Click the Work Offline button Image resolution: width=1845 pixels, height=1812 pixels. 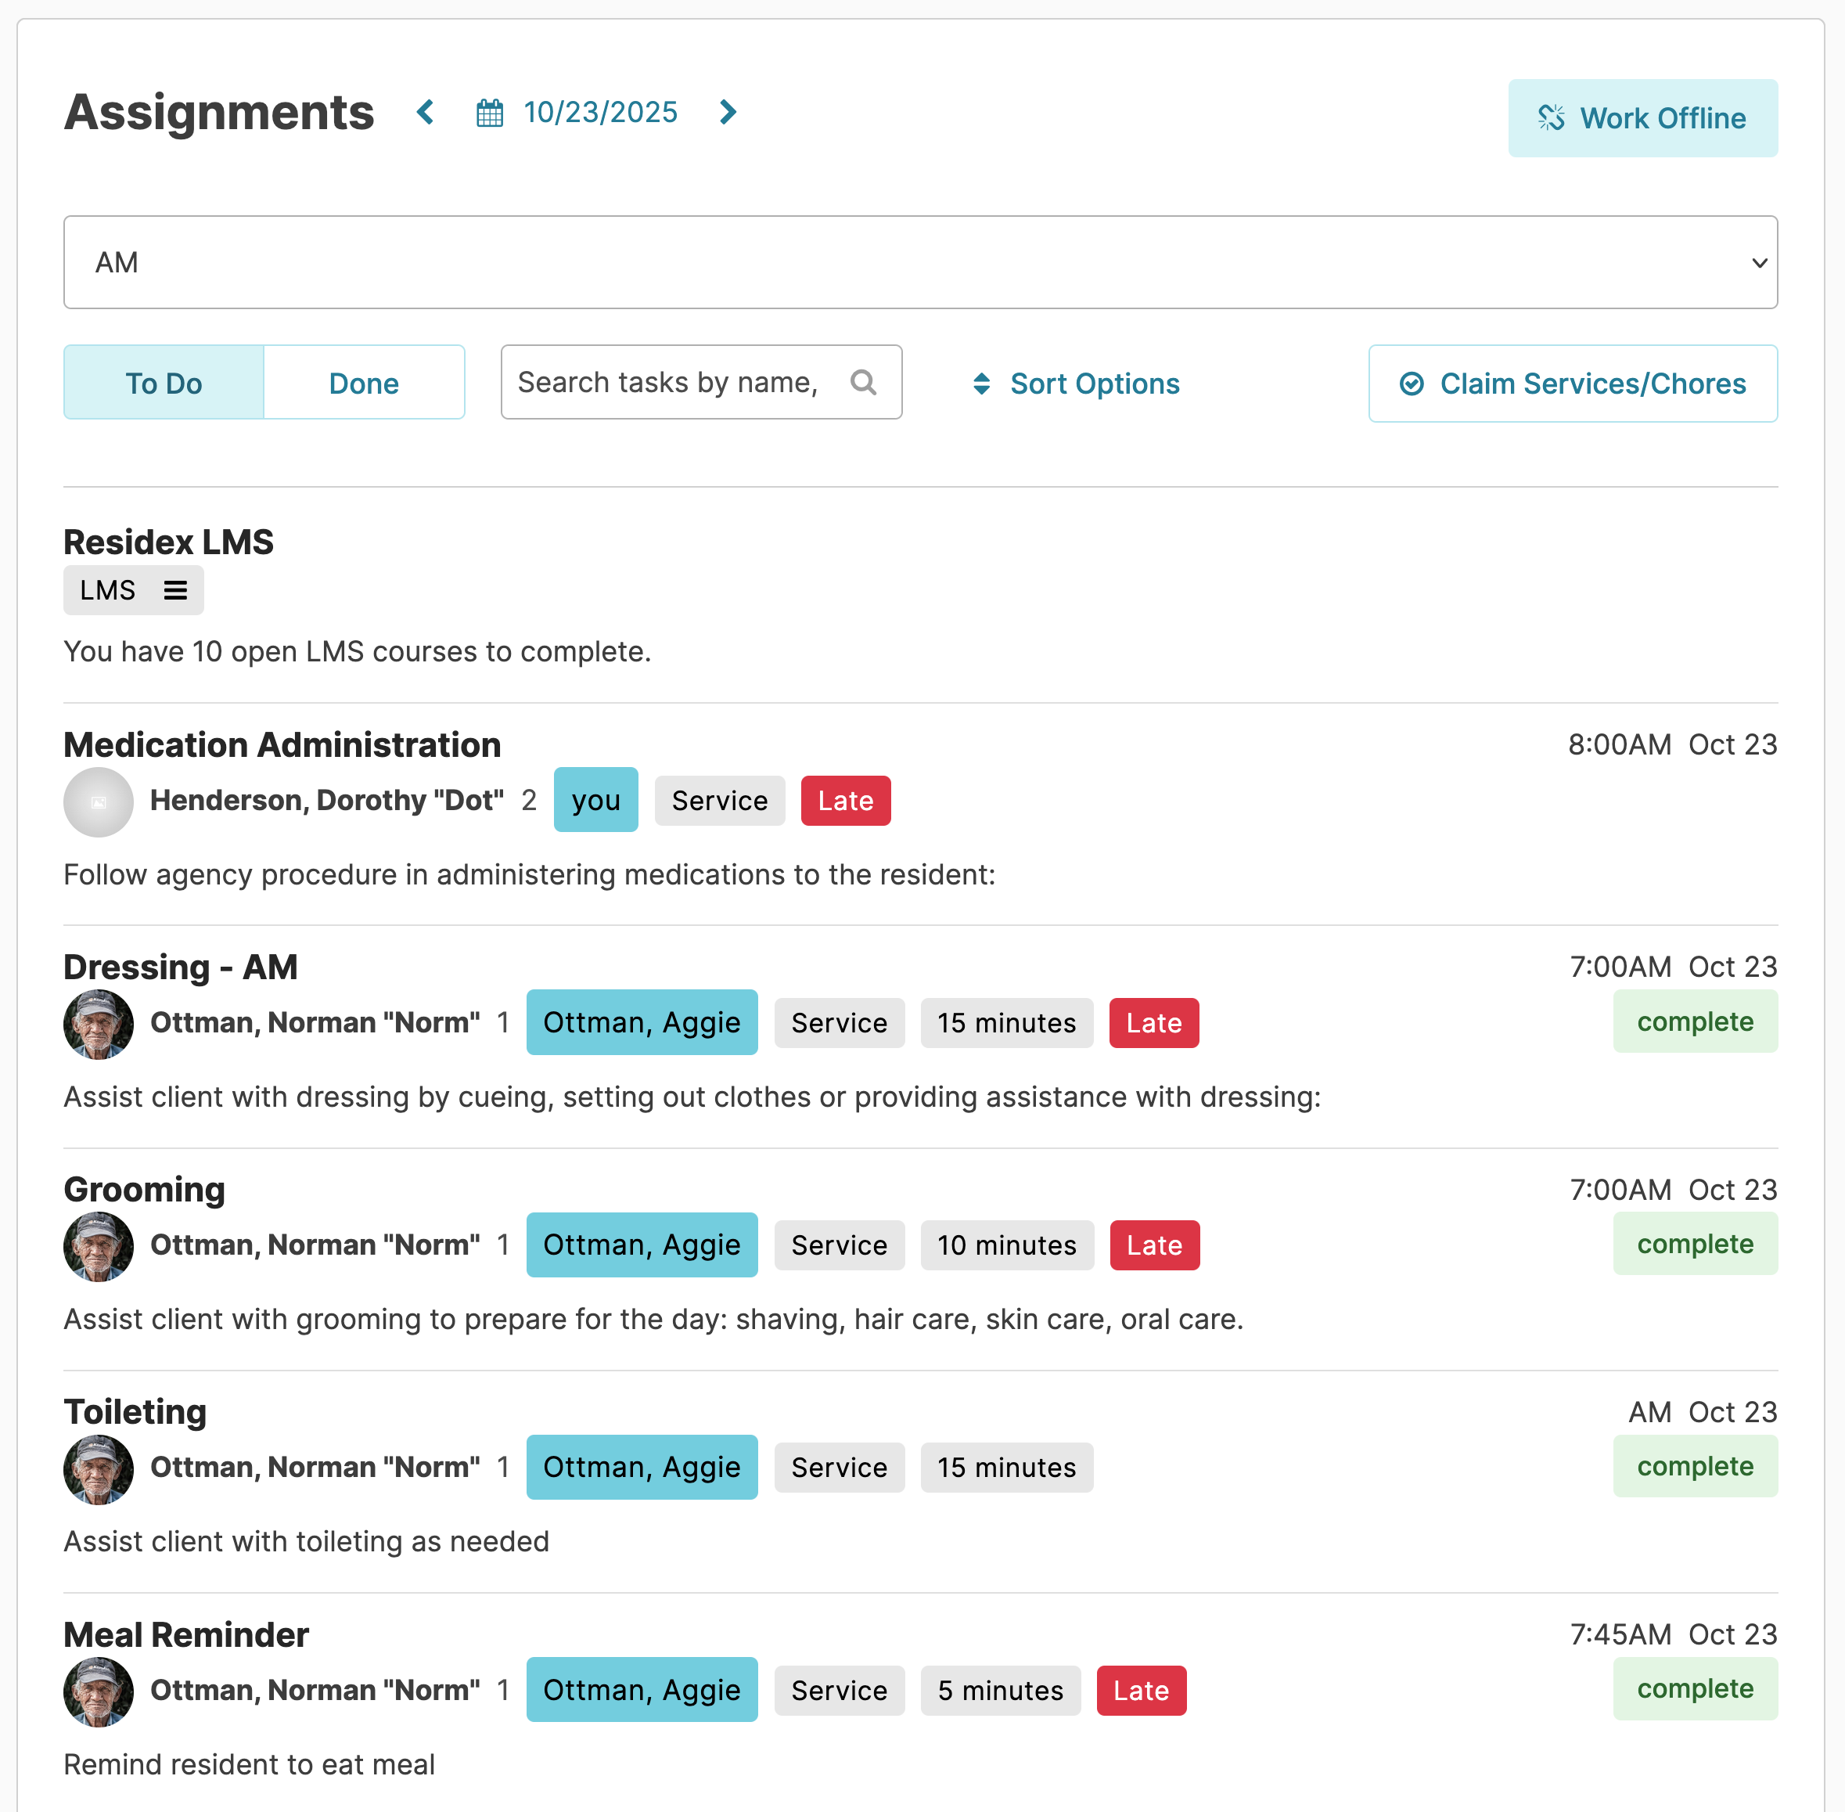click(x=1642, y=118)
